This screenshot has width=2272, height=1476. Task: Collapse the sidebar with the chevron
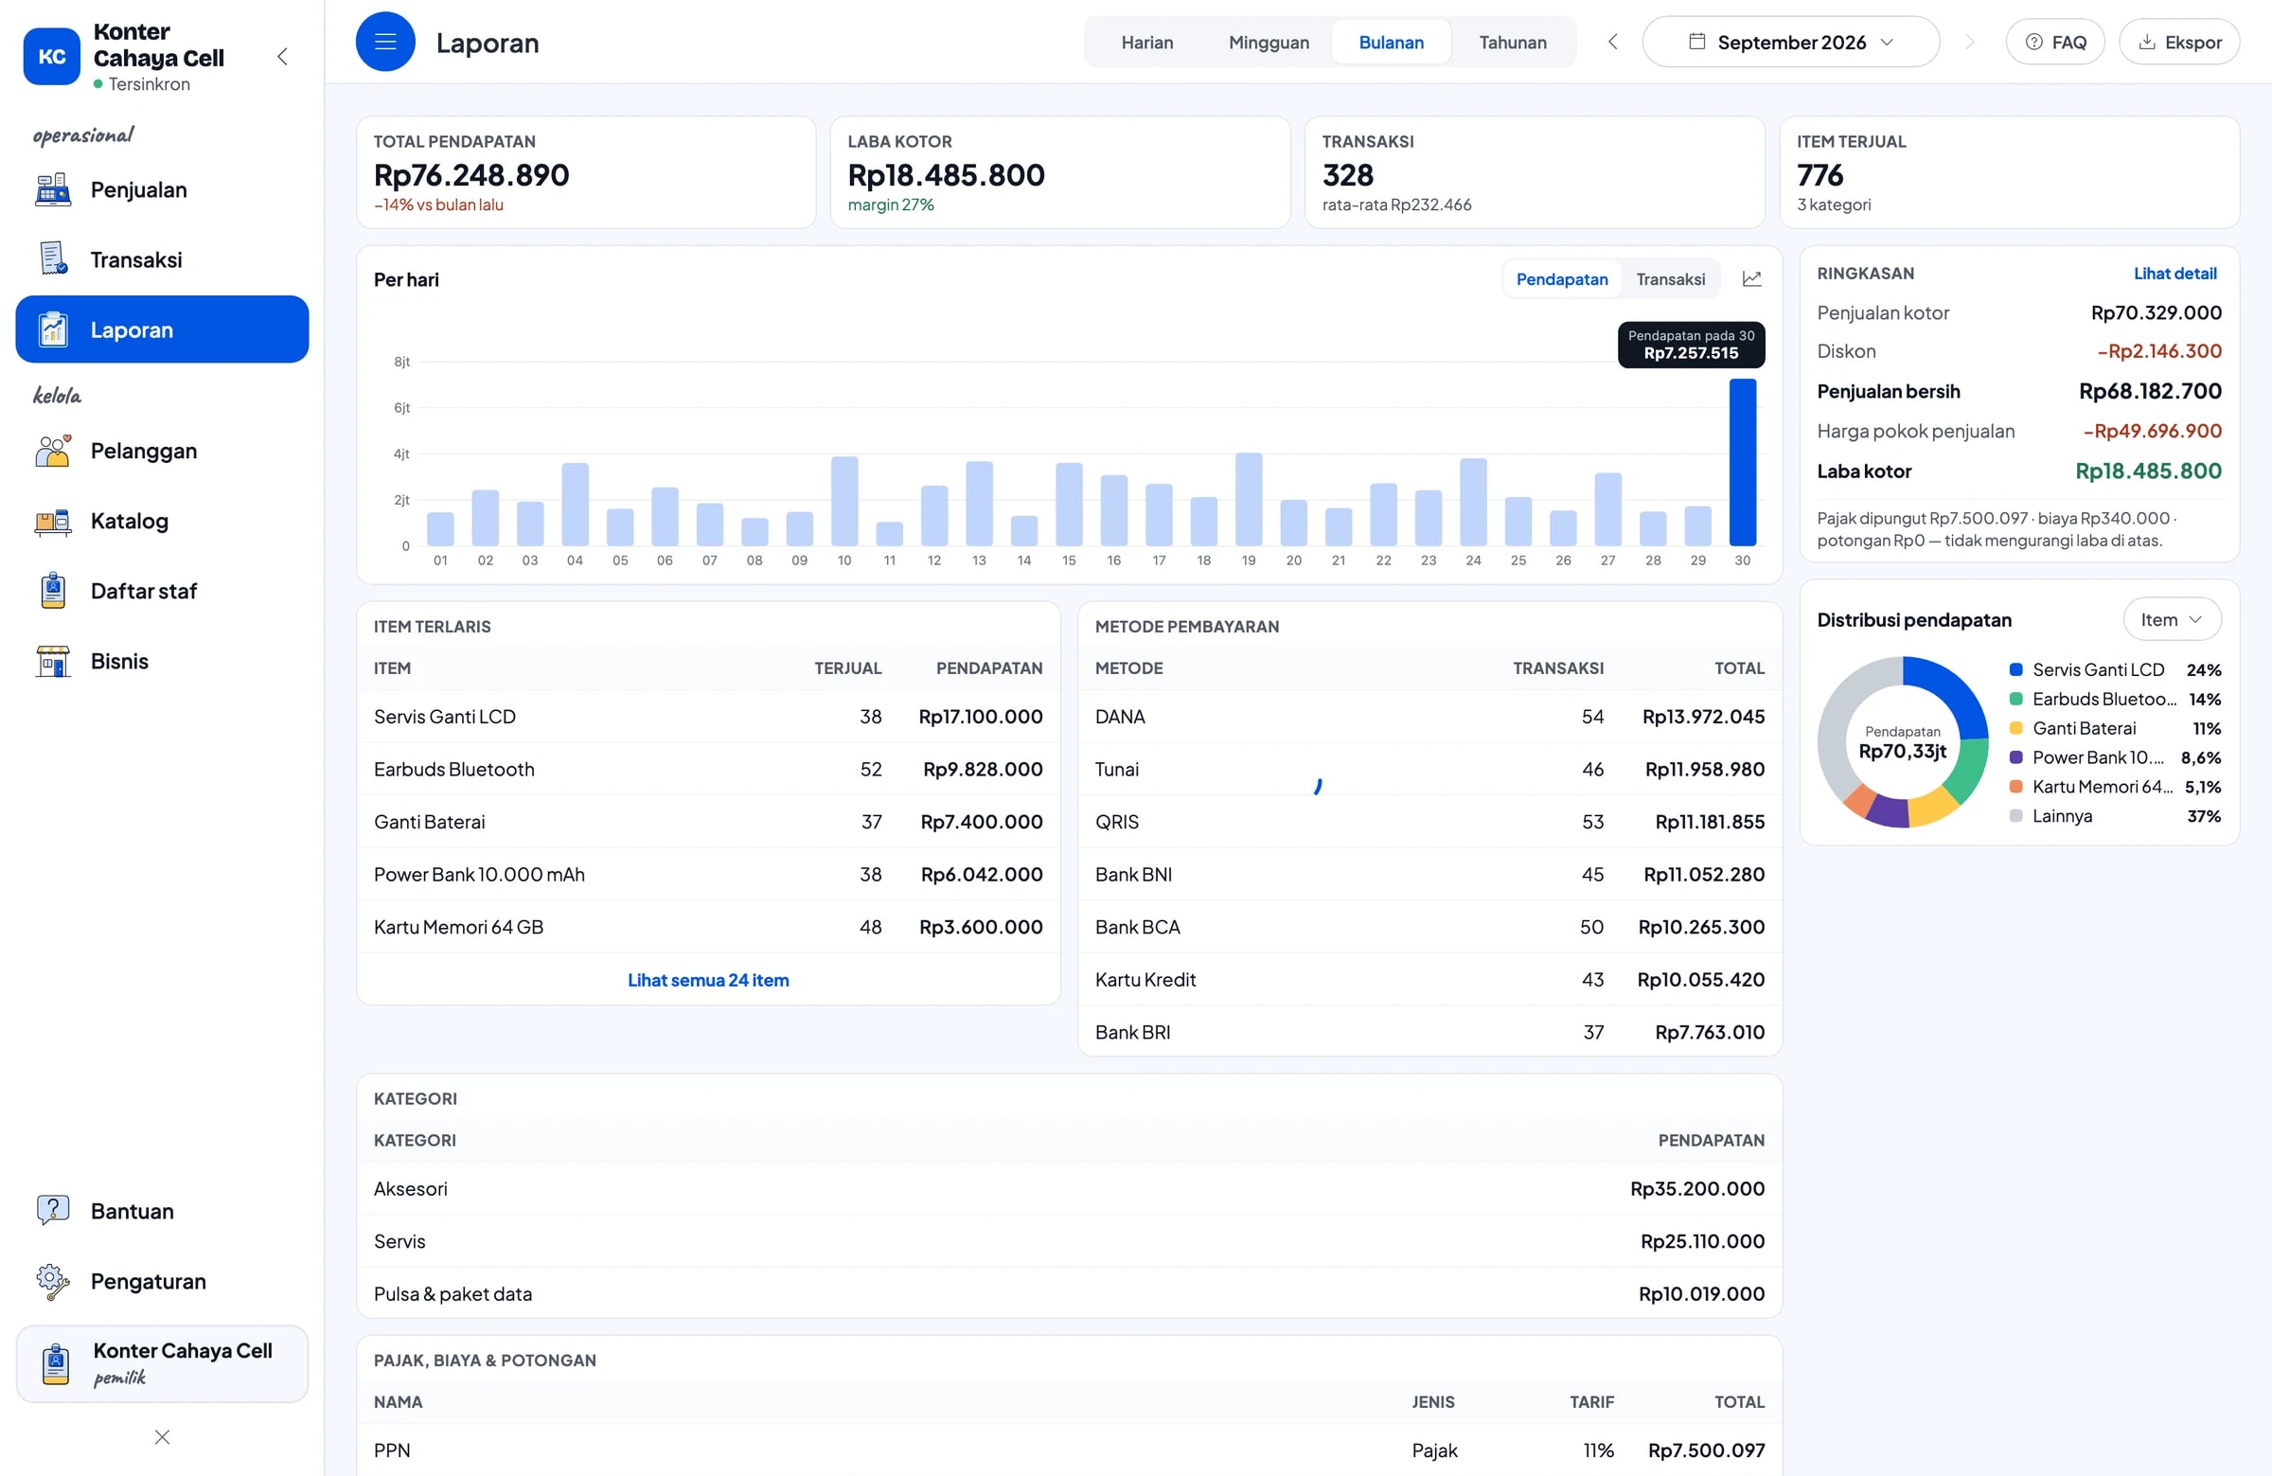282,56
